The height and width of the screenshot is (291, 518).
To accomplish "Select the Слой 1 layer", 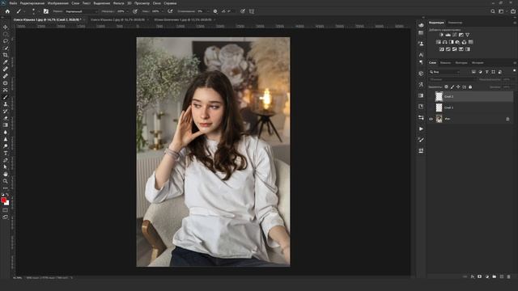I will (471, 108).
